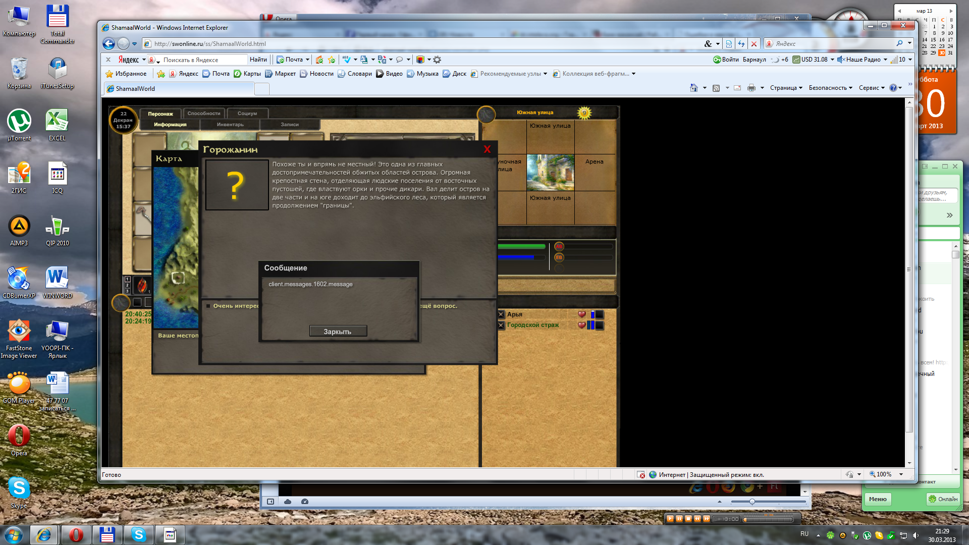Screen dimensions: 969x545
Task: Open the Сервис menu
Action: point(872,88)
